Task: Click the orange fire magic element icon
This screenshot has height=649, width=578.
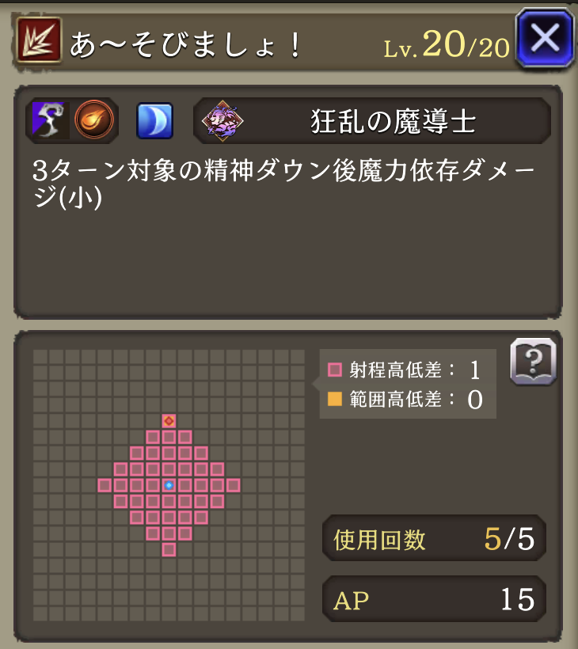Action: click(x=94, y=120)
